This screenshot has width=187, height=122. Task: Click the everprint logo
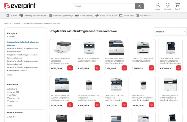click(20, 6)
